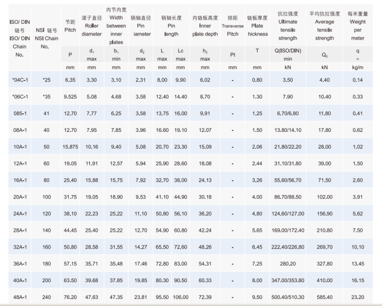The image size is (382, 306).
Task: Click chain number *04C-1 cell
Action: click(20, 80)
